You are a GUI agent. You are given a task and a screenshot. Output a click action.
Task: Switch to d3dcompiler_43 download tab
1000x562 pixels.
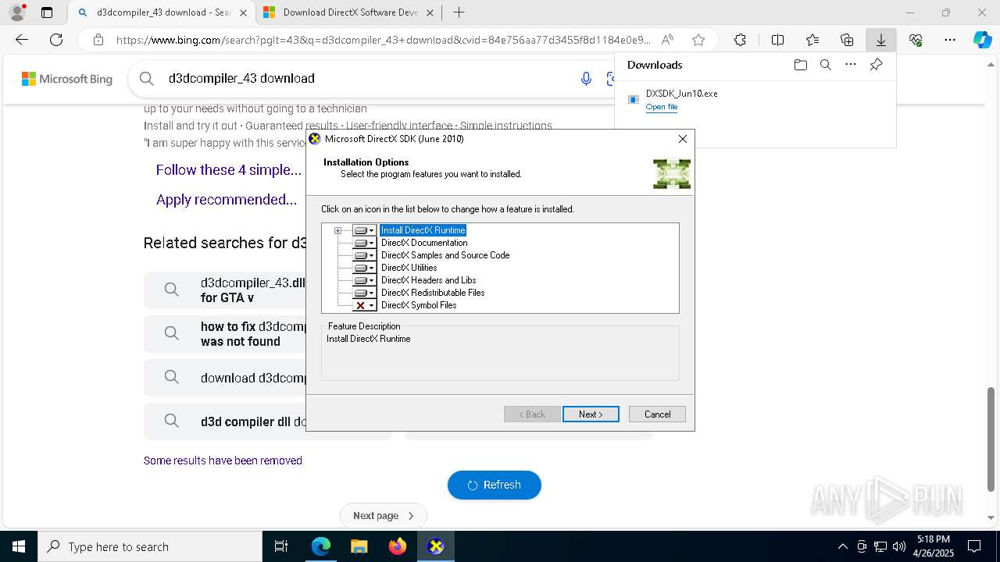tap(162, 12)
